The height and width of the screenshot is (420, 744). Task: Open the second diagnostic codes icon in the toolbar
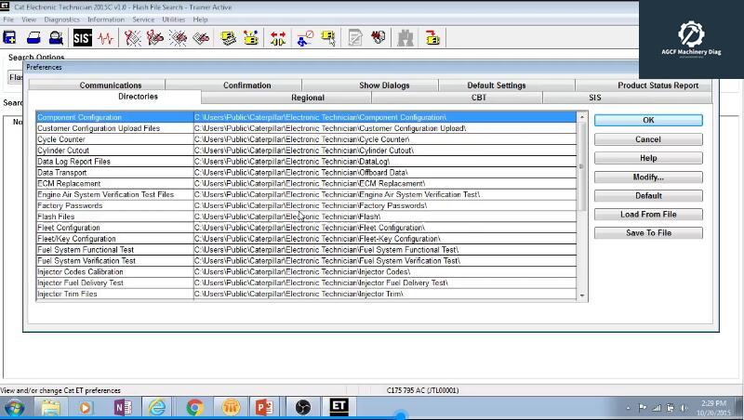tap(155, 37)
